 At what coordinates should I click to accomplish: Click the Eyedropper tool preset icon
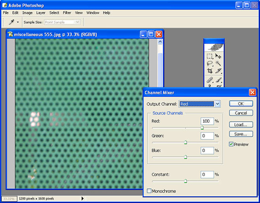[12, 22]
